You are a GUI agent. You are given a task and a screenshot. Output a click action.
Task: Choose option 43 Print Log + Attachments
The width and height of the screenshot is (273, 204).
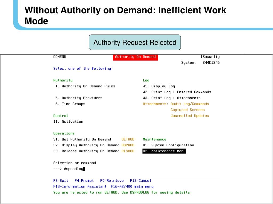(x=172, y=98)
